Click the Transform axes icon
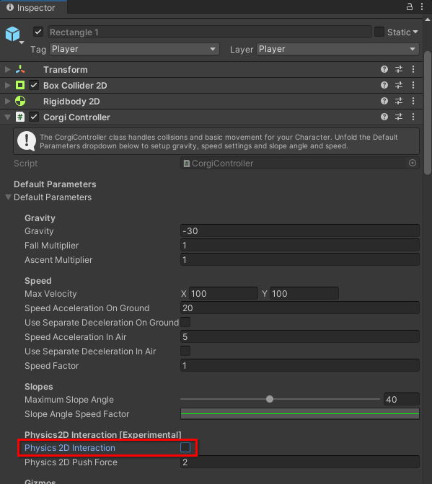 (20, 69)
